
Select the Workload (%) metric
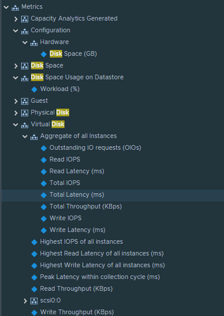click(60, 89)
